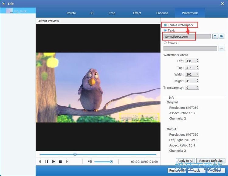The image size is (228, 176).
Task: Click the Restore All button
Action: (x=177, y=171)
